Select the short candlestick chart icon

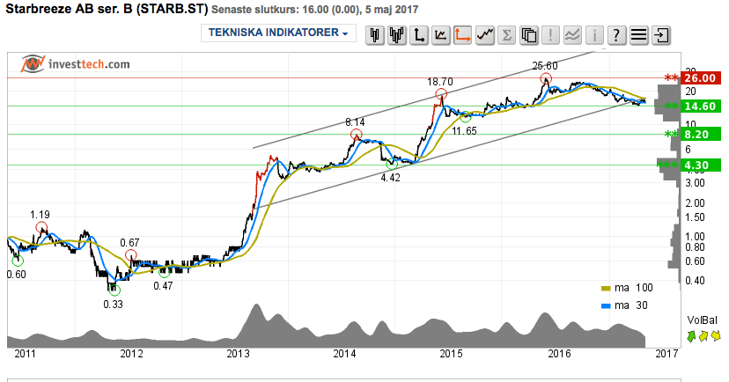click(x=375, y=35)
